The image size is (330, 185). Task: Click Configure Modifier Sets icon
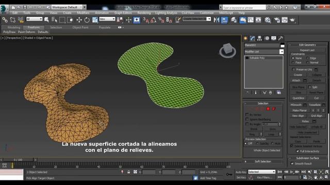(x=278, y=92)
